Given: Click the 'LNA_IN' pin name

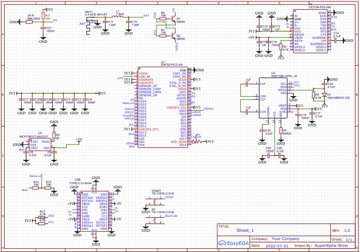Looking at the screenshot, I should 145,77.
